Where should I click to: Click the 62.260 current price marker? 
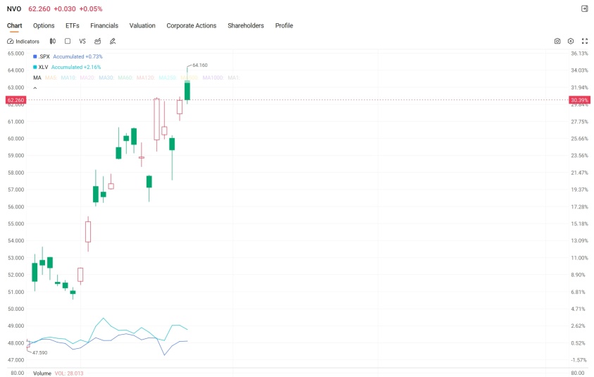(16, 100)
